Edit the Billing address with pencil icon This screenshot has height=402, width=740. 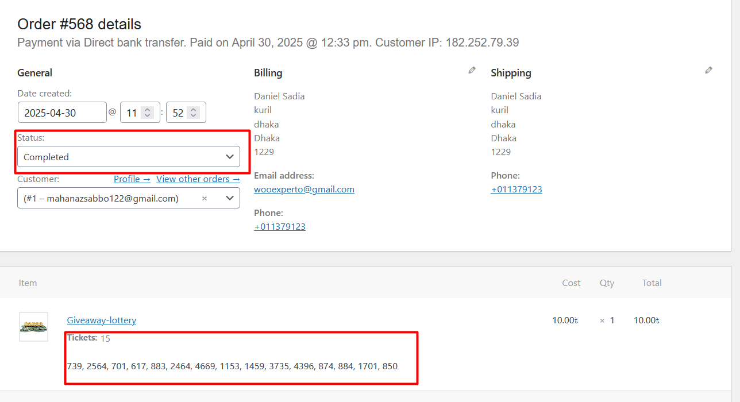pyautogui.click(x=472, y=70)
